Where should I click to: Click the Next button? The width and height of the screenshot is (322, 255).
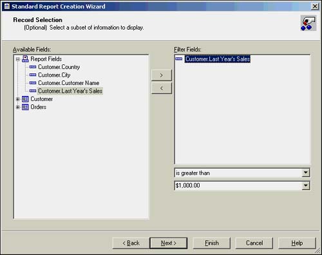pyautogui.click(x=169, y=243)
